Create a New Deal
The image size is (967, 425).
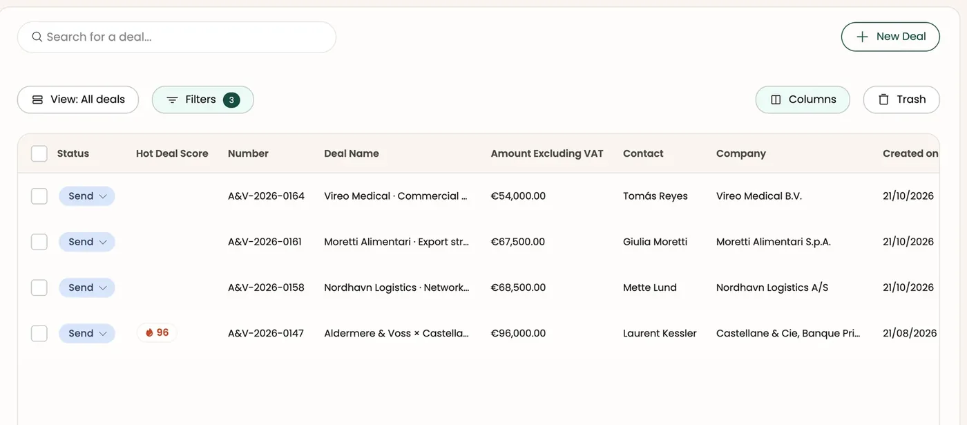click(x=890, y=37)
